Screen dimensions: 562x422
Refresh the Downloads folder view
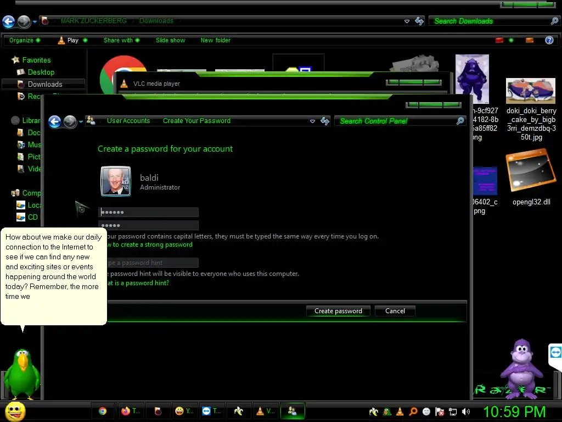(419, 21)
